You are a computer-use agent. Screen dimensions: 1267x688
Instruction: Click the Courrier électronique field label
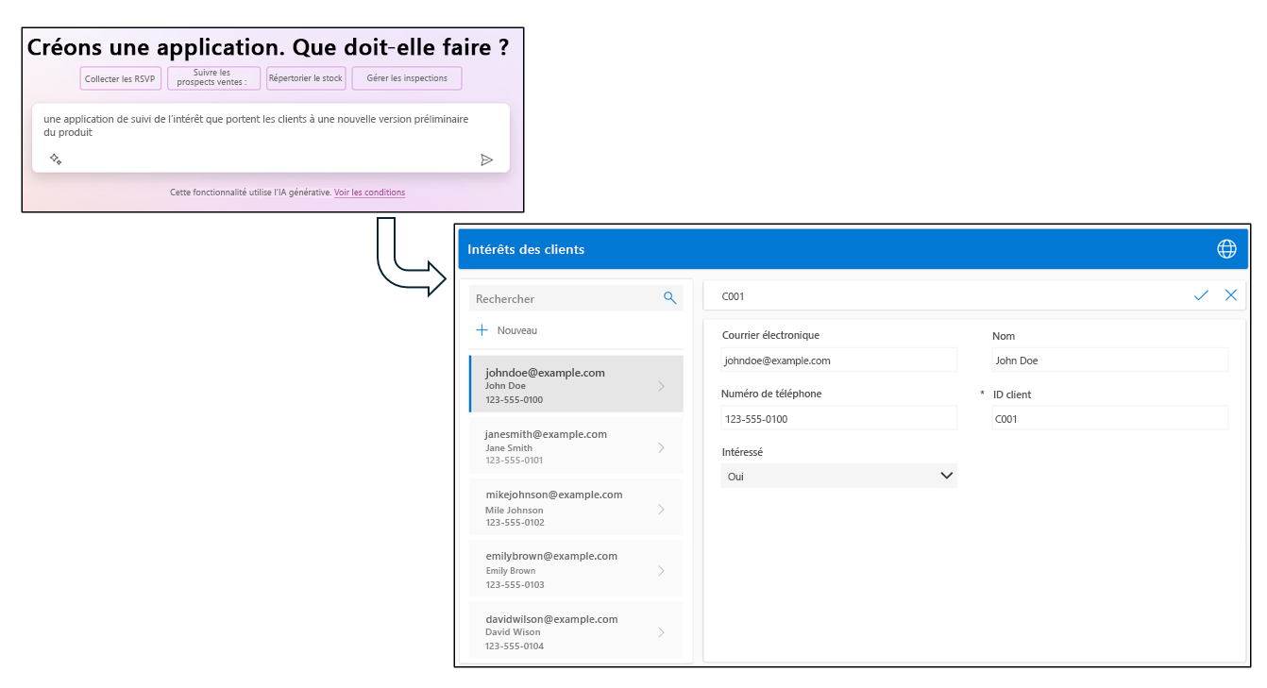[770, 335]
